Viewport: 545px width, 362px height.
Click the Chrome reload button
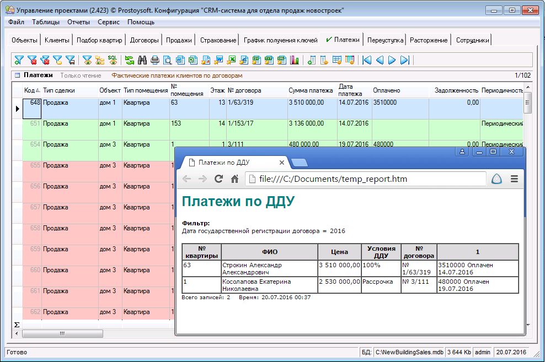pyautogui.click(x=218, y=179)
